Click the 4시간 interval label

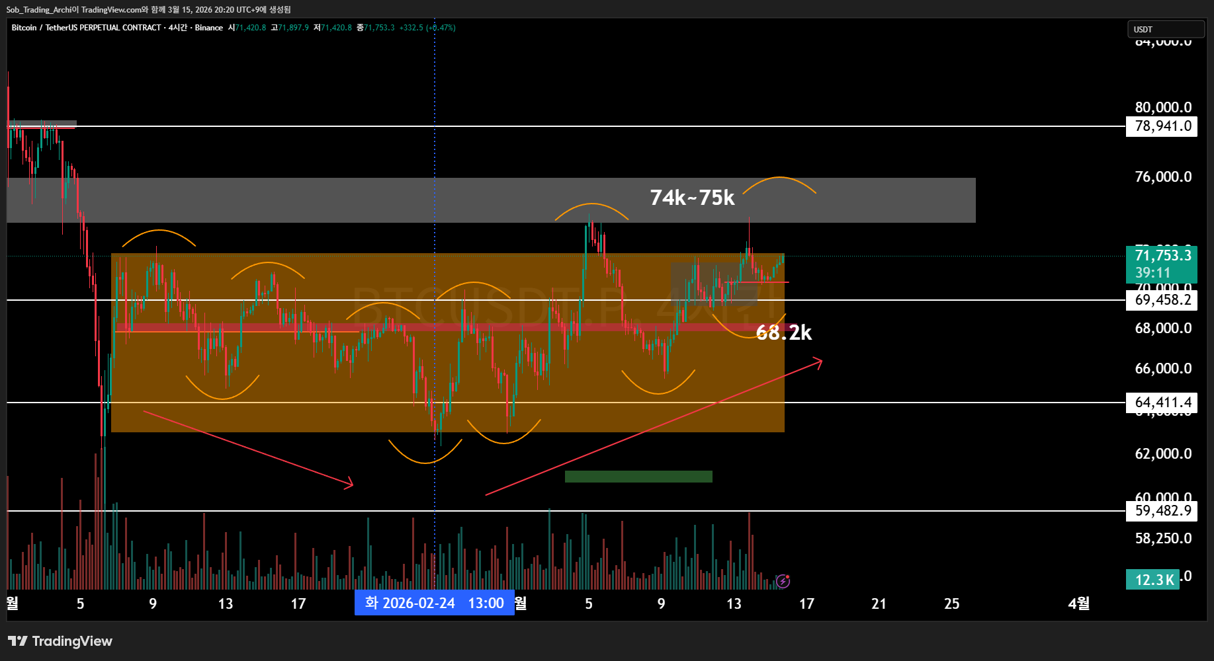[178, 28]
